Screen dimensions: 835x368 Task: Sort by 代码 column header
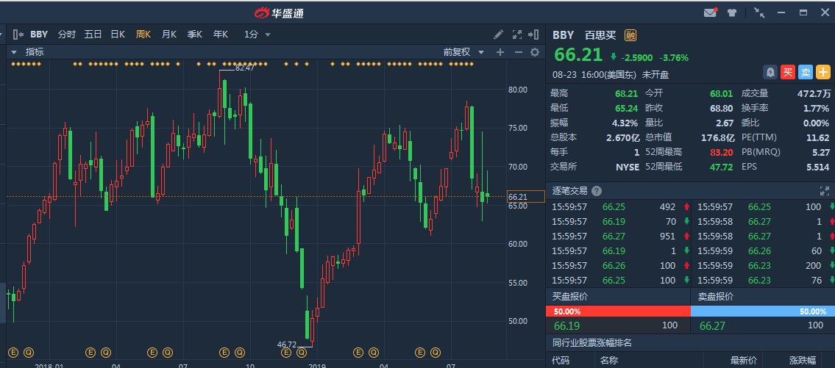click(x=561, y=360)
